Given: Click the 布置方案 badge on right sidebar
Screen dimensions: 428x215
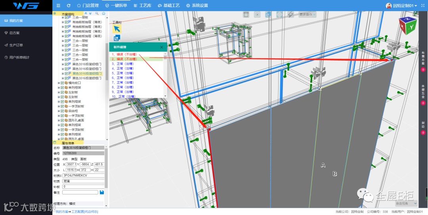Looking at the screenshot, I should [x=423, y=70].
